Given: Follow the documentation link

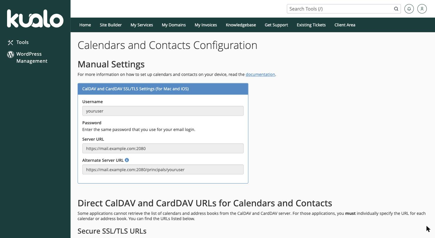Looking at the screenshot, I should (x=260, y=74).
